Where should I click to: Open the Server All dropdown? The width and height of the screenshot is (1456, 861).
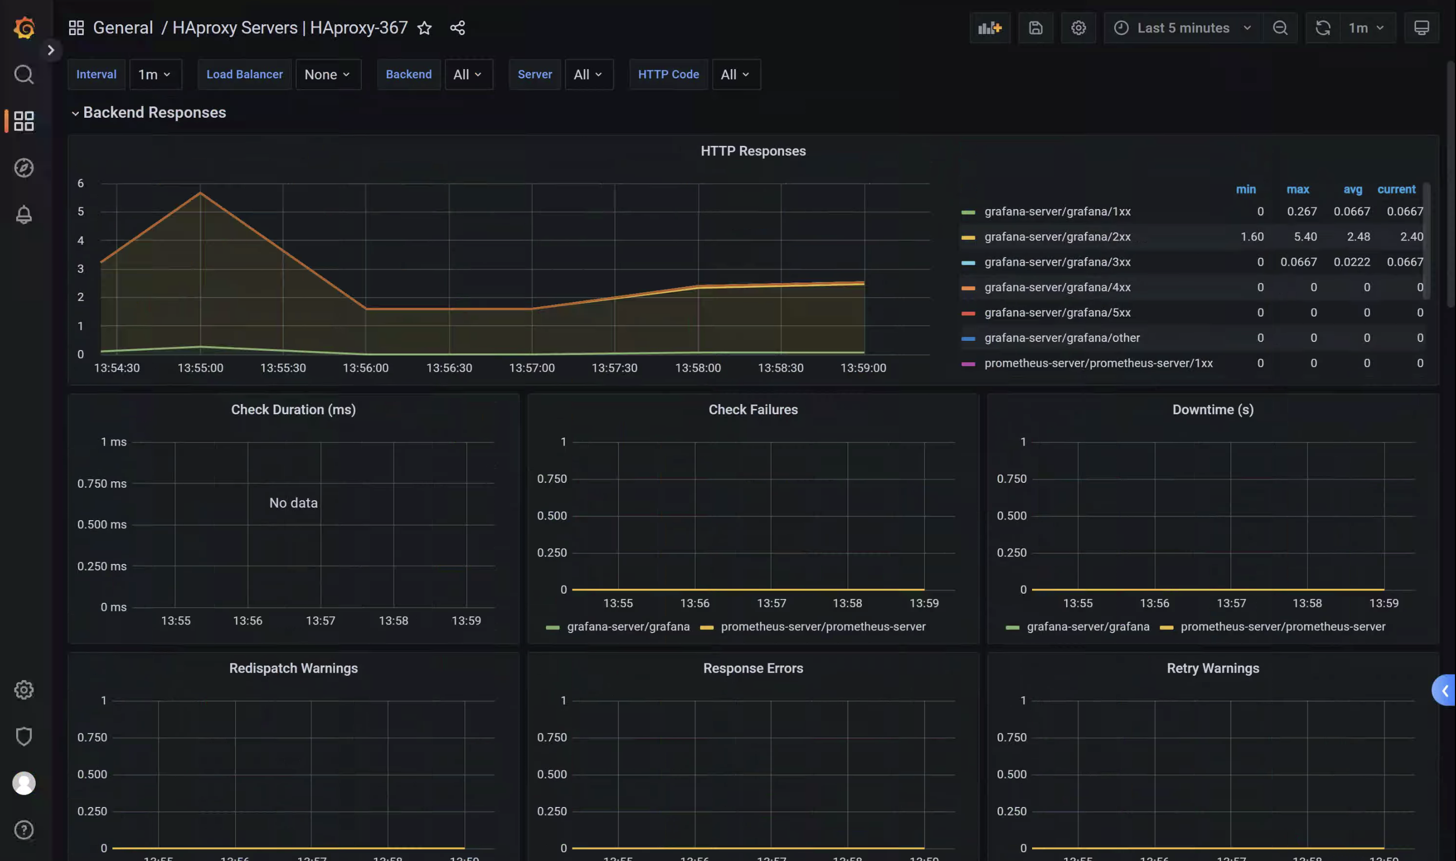coord(588,74)
